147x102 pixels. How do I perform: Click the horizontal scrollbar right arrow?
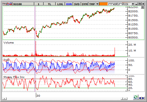(125, 99)
